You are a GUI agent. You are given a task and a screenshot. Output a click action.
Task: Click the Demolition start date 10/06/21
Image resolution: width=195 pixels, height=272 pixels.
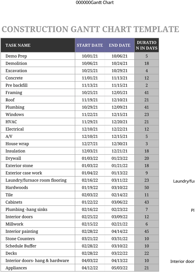click(x=90, y=63)
